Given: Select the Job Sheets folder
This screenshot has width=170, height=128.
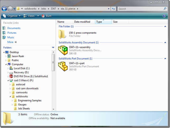Looking at the screenshot, I should click(x=24, y=108).
